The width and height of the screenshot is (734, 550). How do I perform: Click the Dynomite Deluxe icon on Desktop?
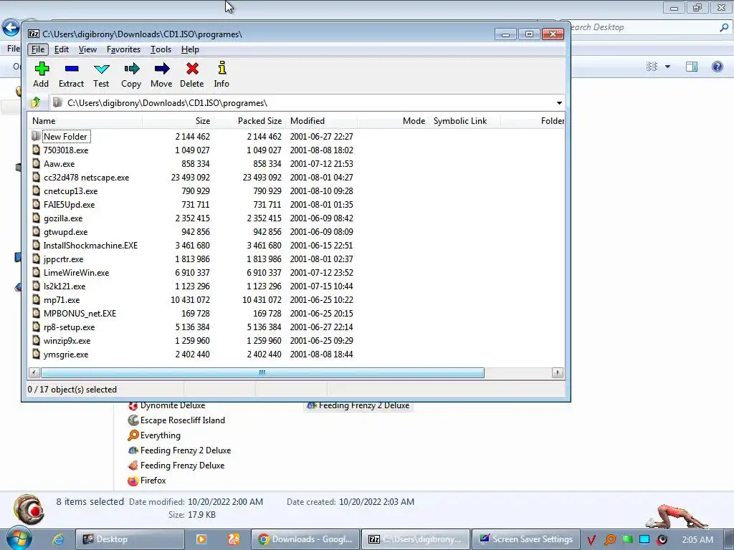tap(133, 405)
